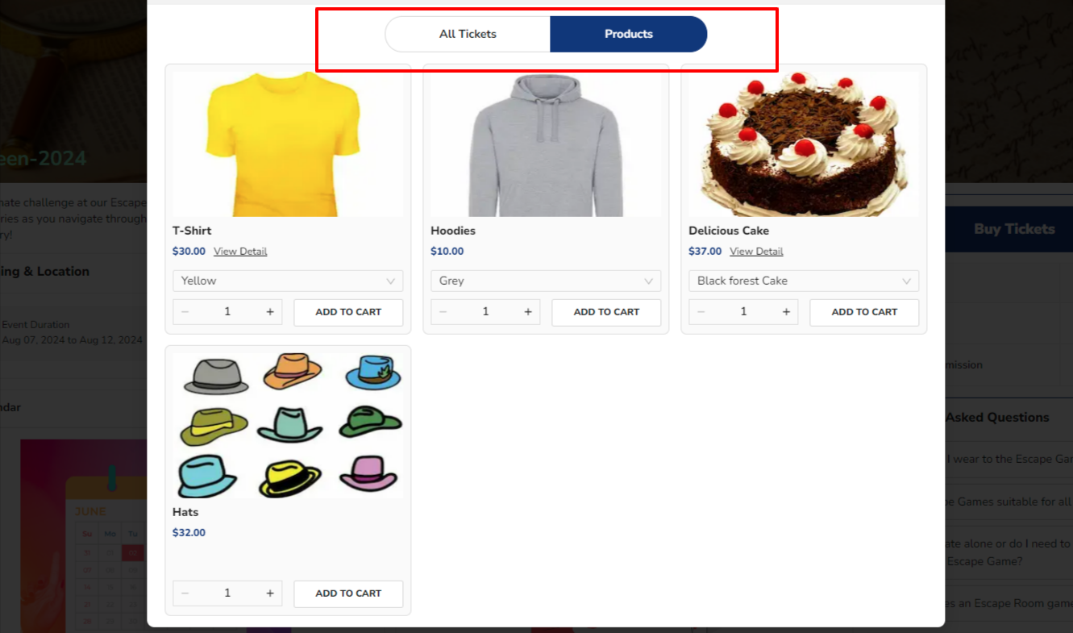
Task: Click the $32.00 Hats price
Action: [189, 533]
